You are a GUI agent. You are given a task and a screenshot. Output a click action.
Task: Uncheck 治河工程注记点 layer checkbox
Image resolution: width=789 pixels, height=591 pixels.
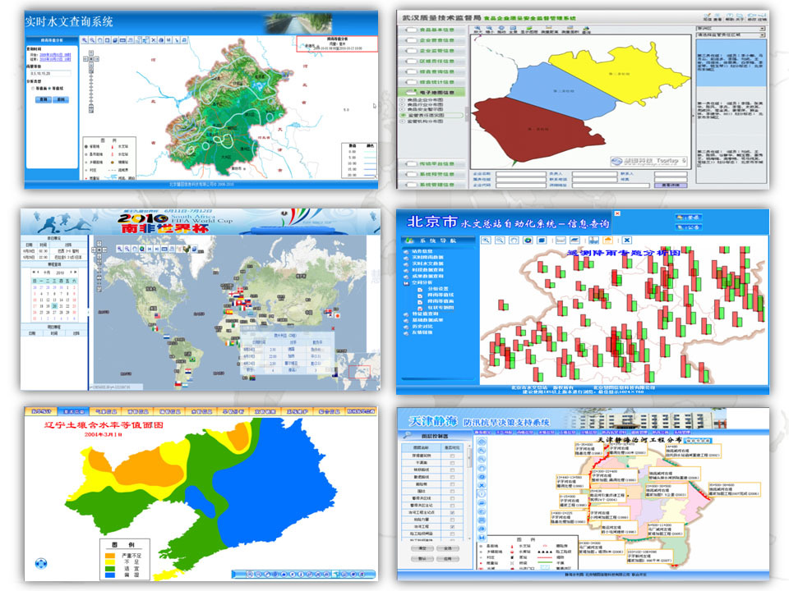click(x=452, y=512)
